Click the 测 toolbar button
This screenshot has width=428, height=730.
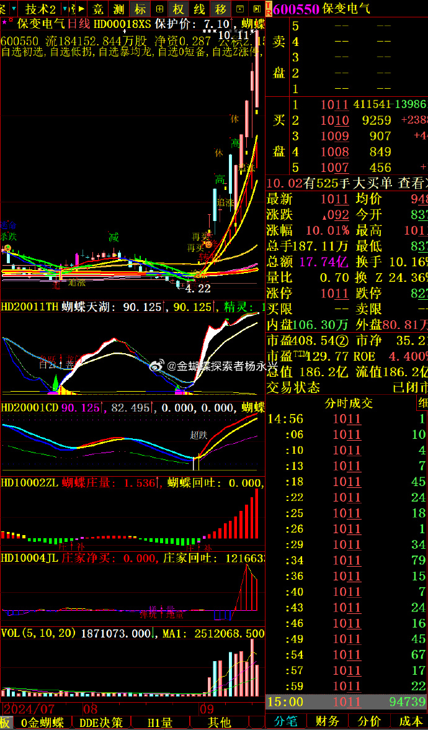118,9
